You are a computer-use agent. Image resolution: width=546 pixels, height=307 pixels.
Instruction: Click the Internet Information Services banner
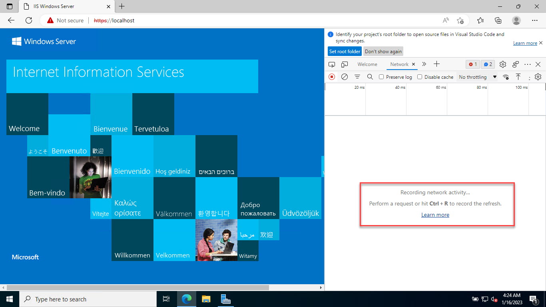pos(132,76)
